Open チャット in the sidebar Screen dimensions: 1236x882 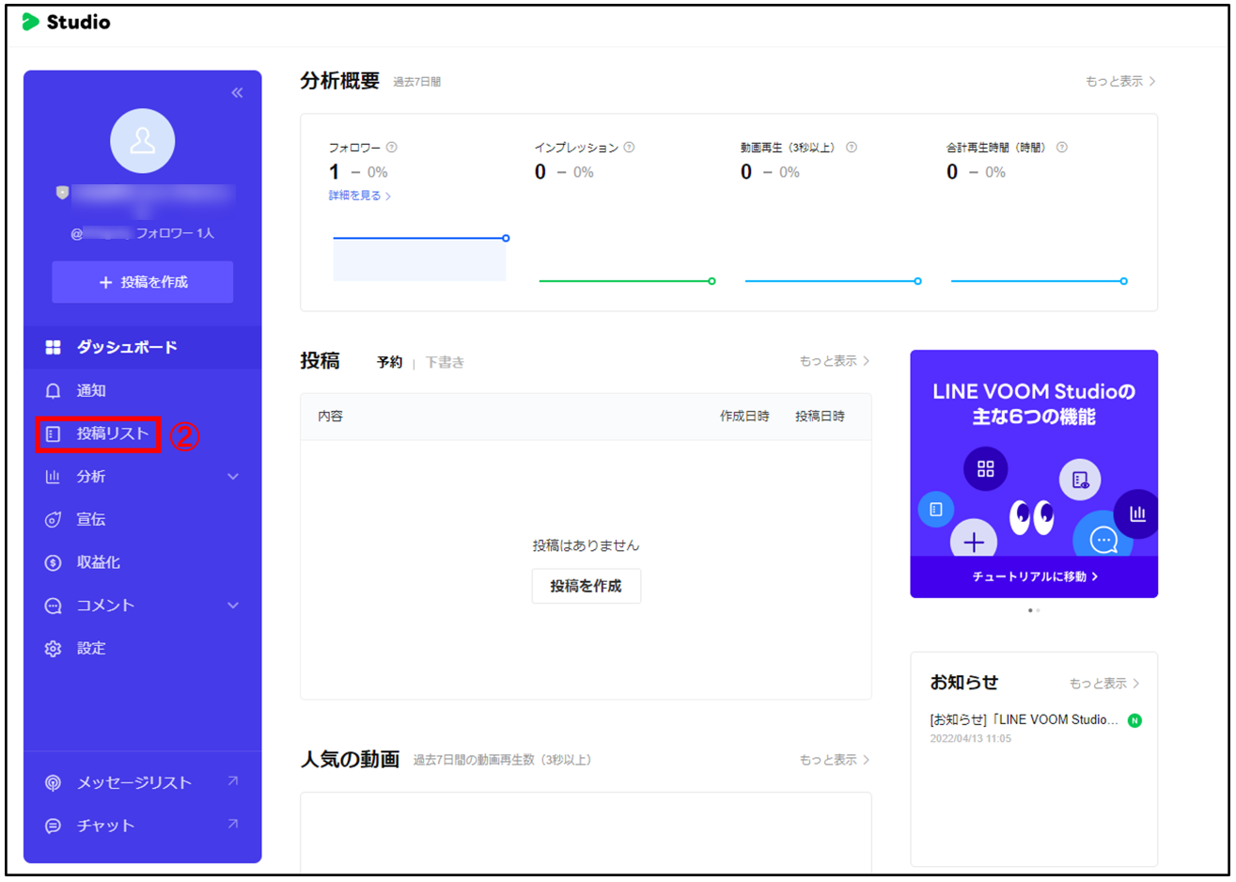point(143,826)
